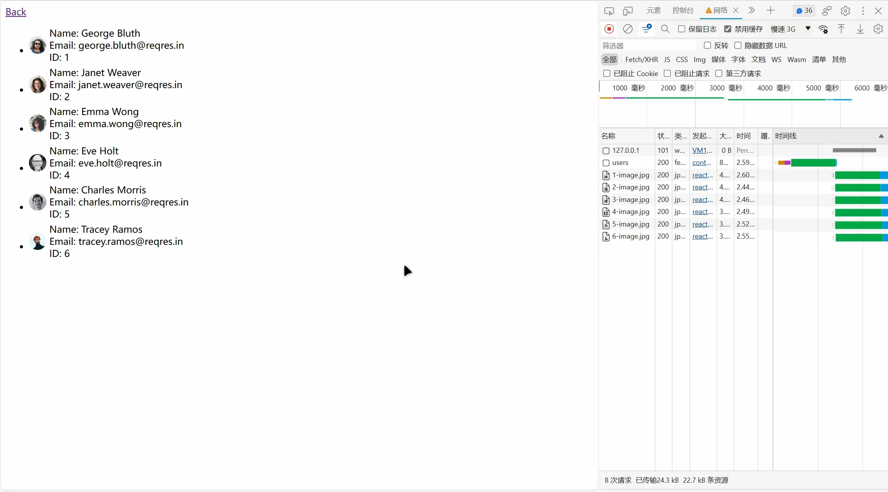888x492 pixels.
Task: Select the Fetch/XHR filter type
Action: (x=641, y=59)
